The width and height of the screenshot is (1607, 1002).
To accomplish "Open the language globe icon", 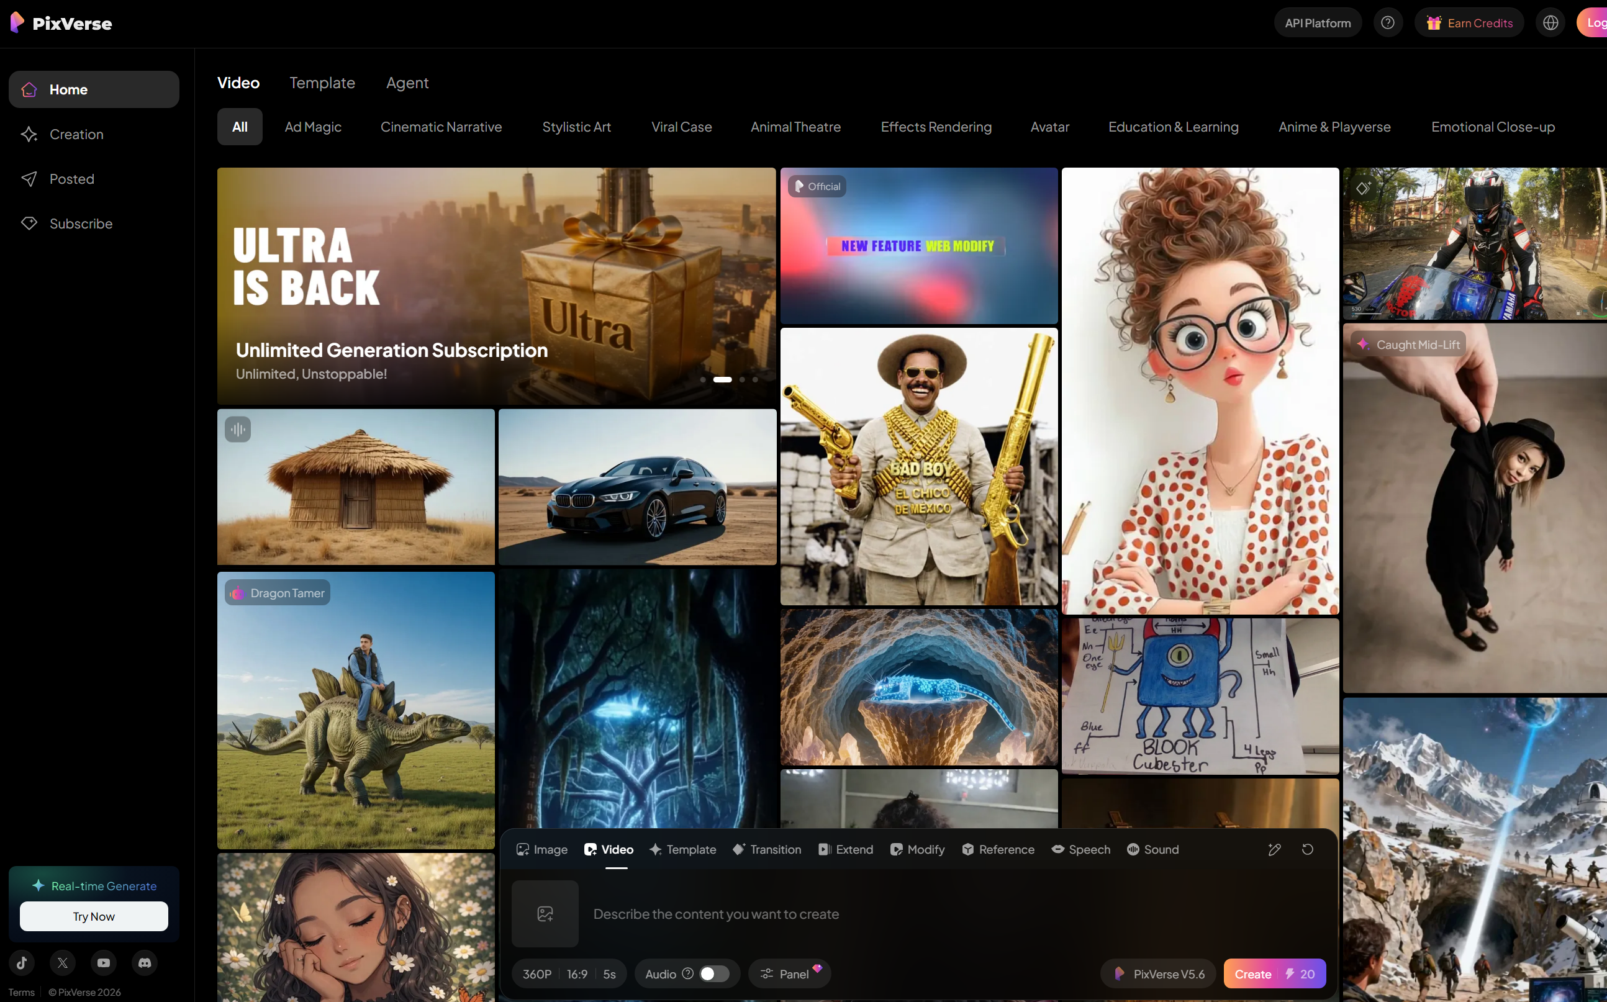I will click(1550, 23).
